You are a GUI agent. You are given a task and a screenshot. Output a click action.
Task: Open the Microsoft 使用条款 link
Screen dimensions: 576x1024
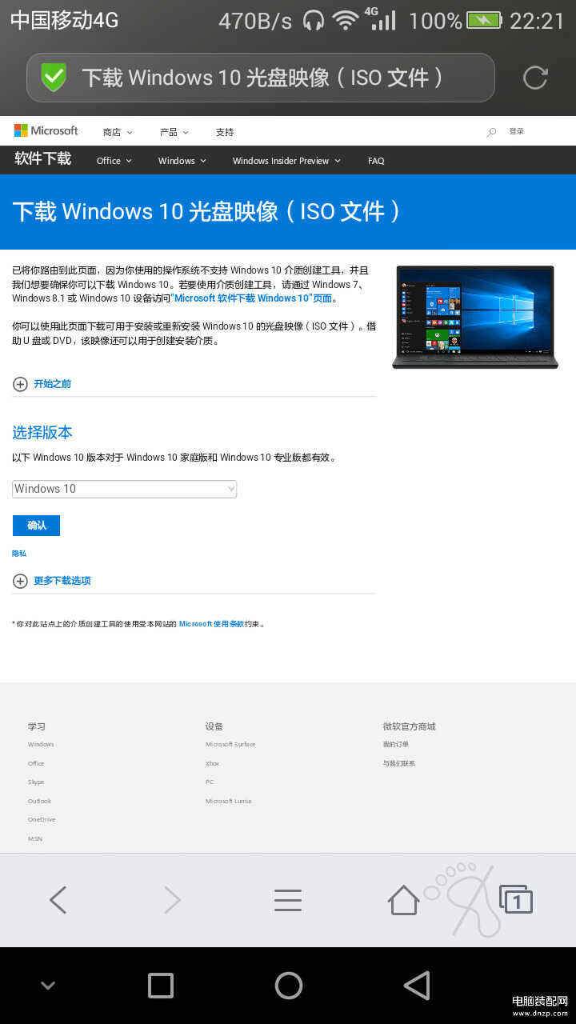click(212, 624)
